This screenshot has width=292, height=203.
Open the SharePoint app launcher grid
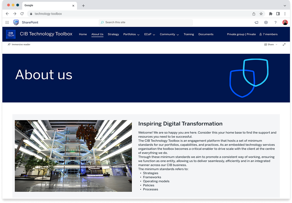(x=7, y=22)
